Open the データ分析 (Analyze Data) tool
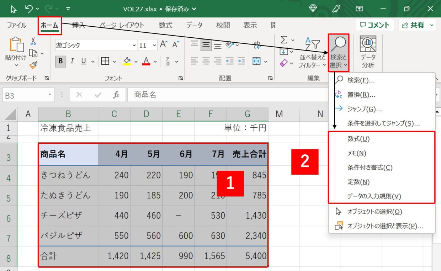 pos(368,52)
